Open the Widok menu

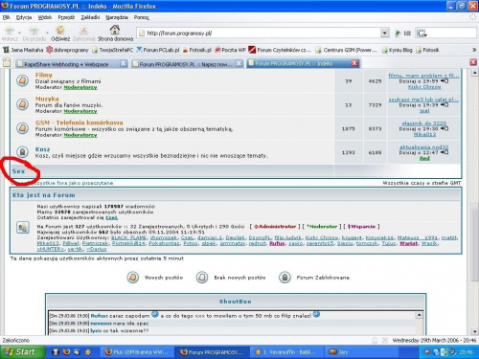45,17
